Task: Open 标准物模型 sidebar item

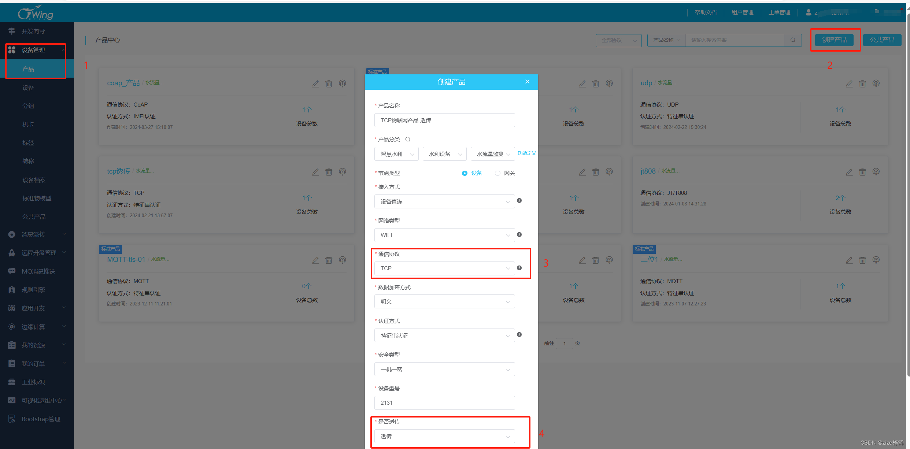Action: click(x=37, y=198)
